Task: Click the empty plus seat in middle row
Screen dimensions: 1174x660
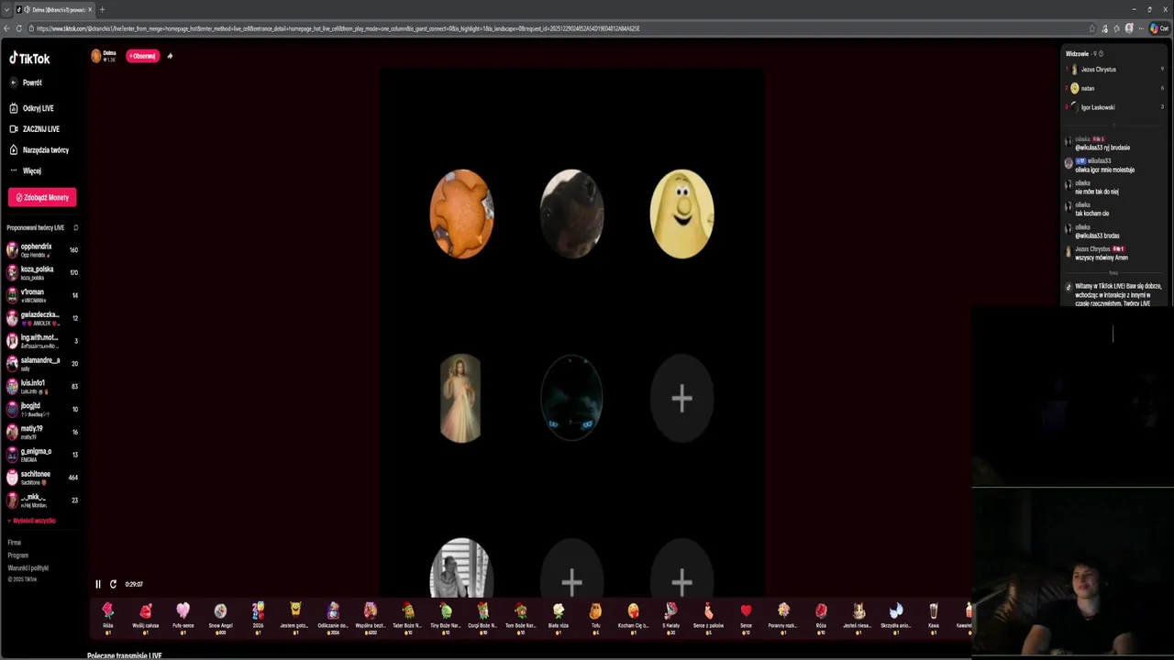Action: tap(681, 398)
